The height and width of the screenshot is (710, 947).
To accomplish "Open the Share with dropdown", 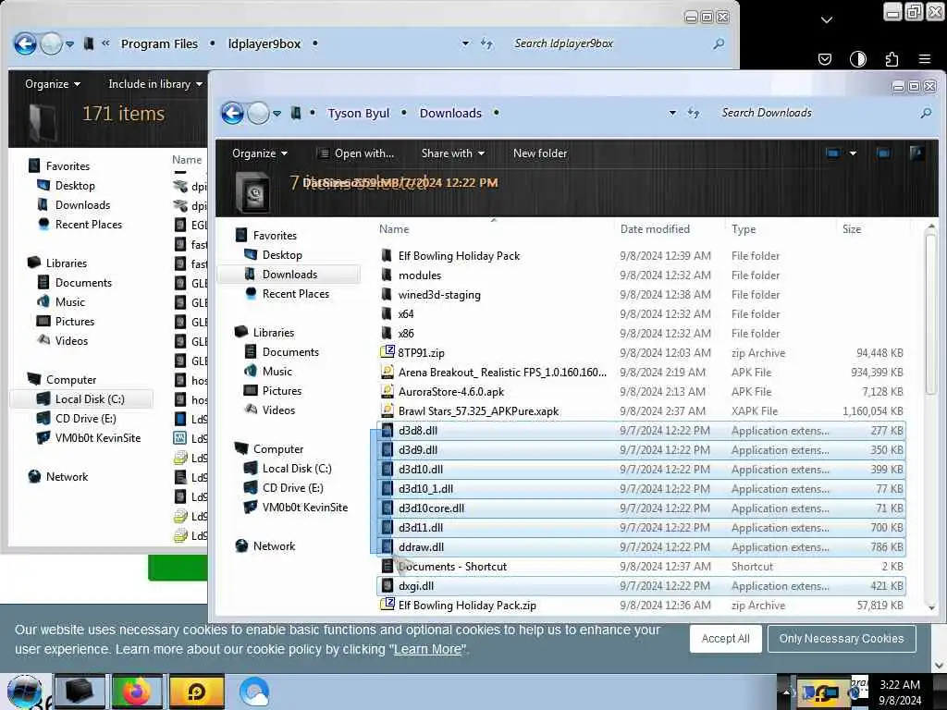I will [453, 153].
